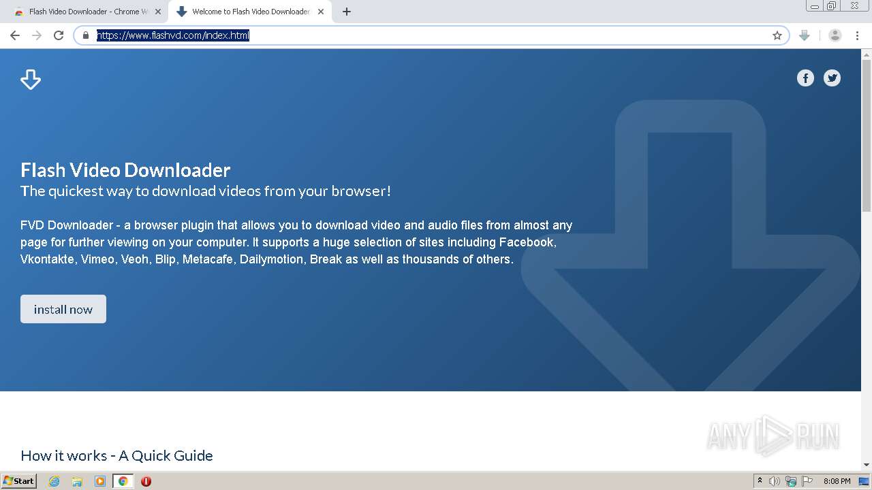Click the vertical scrollbar thumb
The height and width of the screenshot is (490, 872).
tap(867, 135)
